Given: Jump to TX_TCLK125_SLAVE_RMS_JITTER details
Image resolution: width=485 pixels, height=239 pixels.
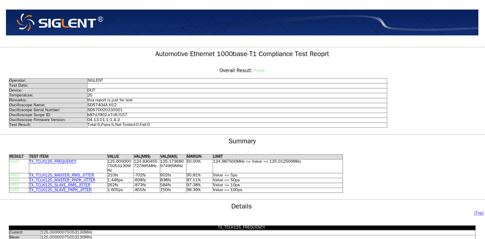Looking at the screenshot, I should 60,185.
